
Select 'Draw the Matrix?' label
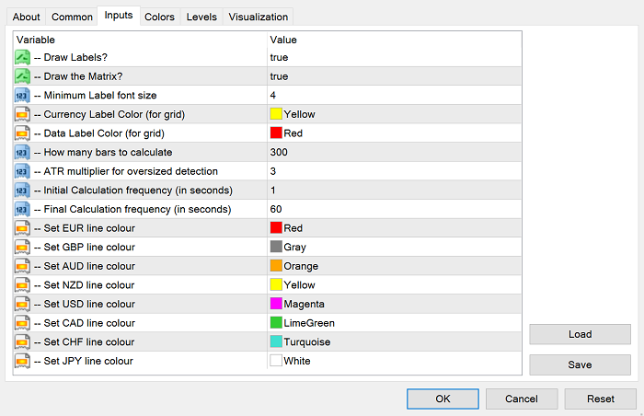point(83,76)
